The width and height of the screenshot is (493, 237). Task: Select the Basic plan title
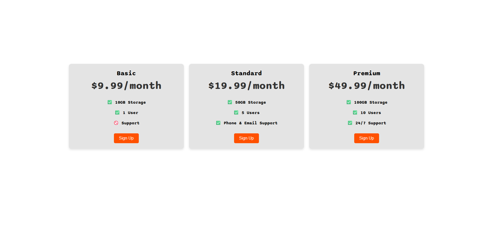126,73
